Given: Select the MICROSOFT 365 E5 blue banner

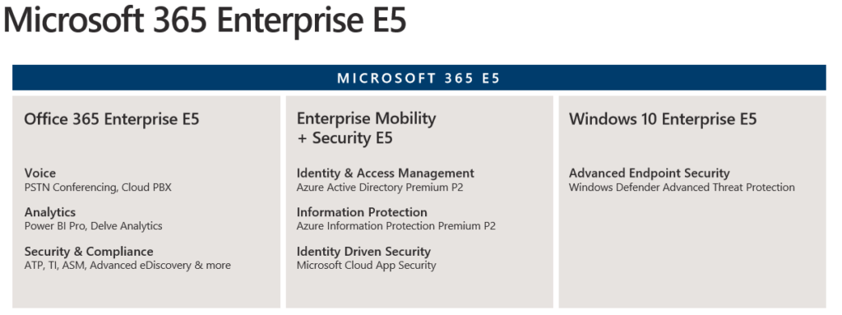Looking at the screenshot, I should coord(419,78).
